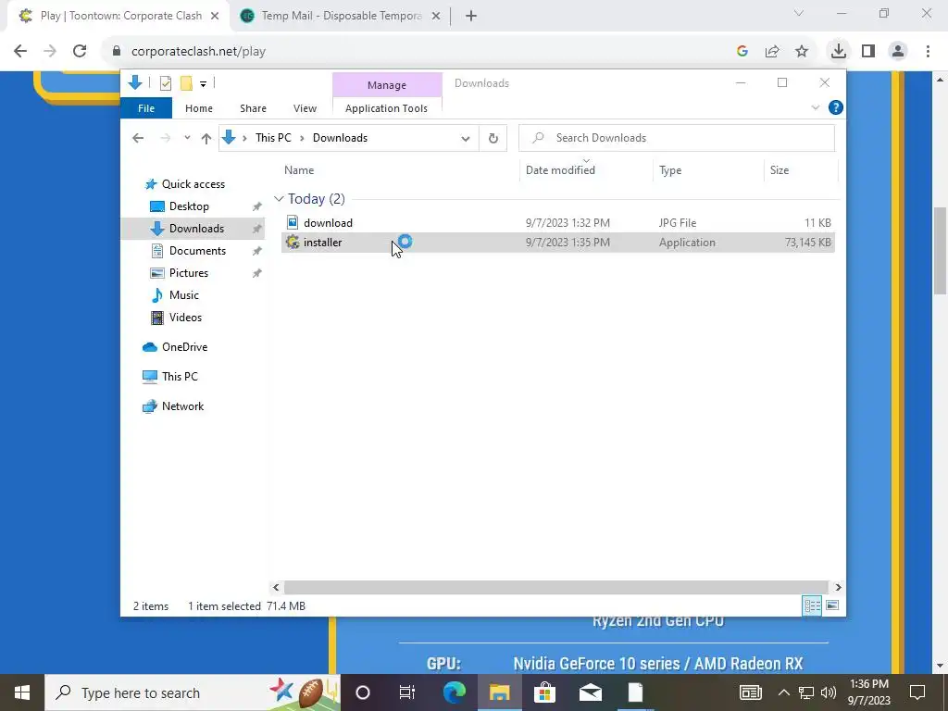
Task: Go back in Chrome browser
Action: click(20, 52)
